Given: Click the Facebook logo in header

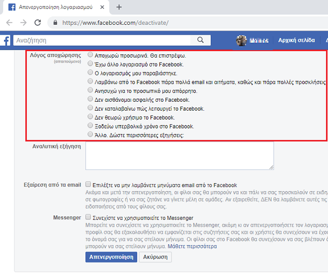Looking at the screenshot, I should click(x=6, y=40).
